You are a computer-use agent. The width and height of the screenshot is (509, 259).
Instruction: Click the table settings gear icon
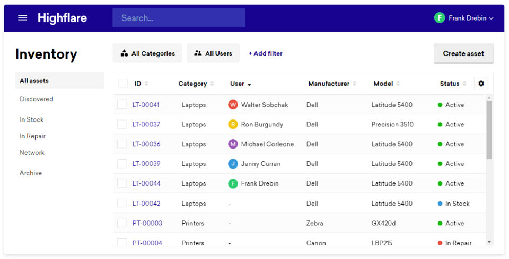(x=481, y=84)
